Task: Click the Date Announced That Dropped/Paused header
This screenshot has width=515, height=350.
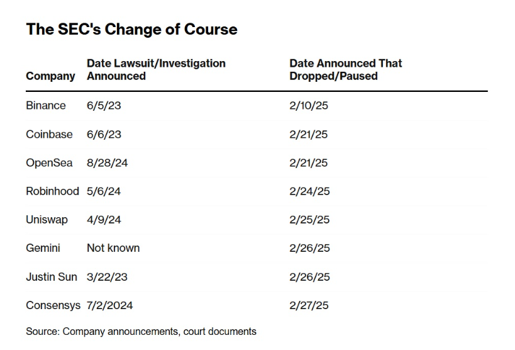Action: [x=345, y=70]
